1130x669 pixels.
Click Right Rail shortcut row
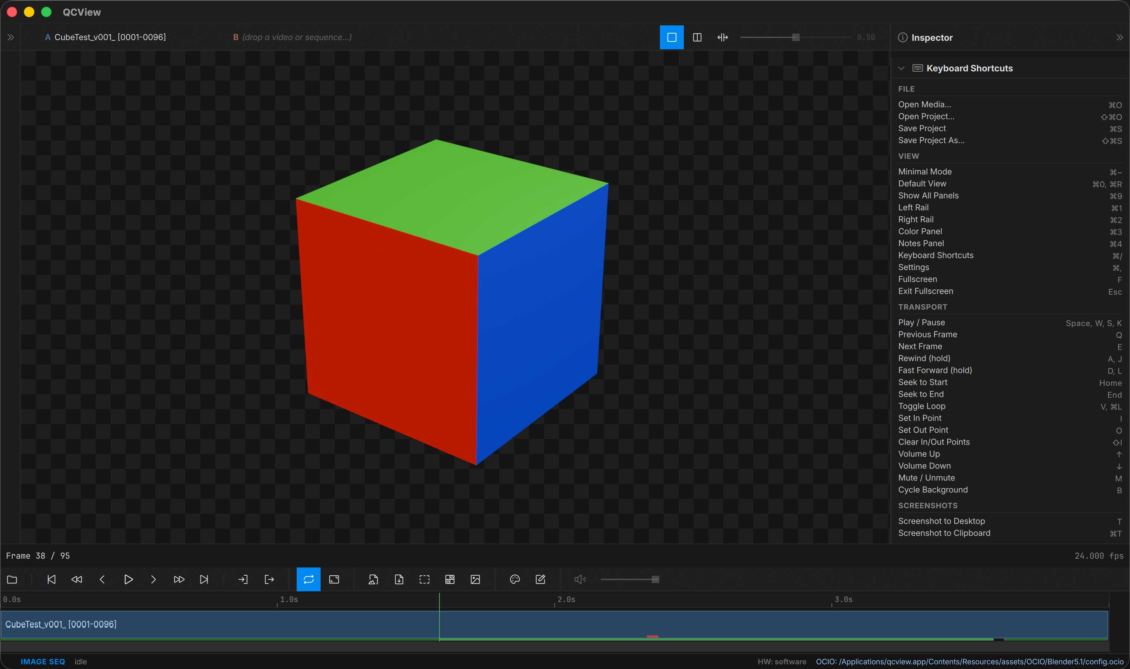click(x=1010, y=220)
